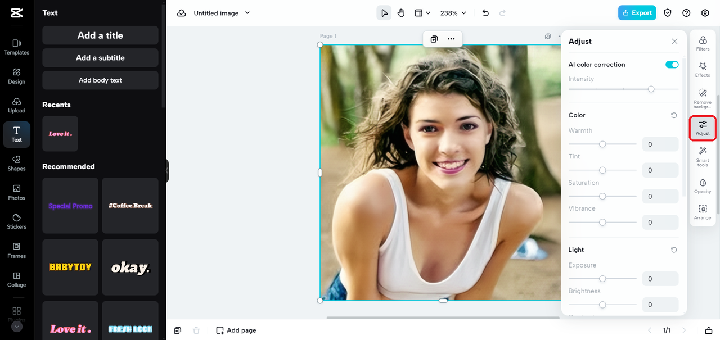
Task: Open the Design sidebar panel
Action: pos(16,76)
